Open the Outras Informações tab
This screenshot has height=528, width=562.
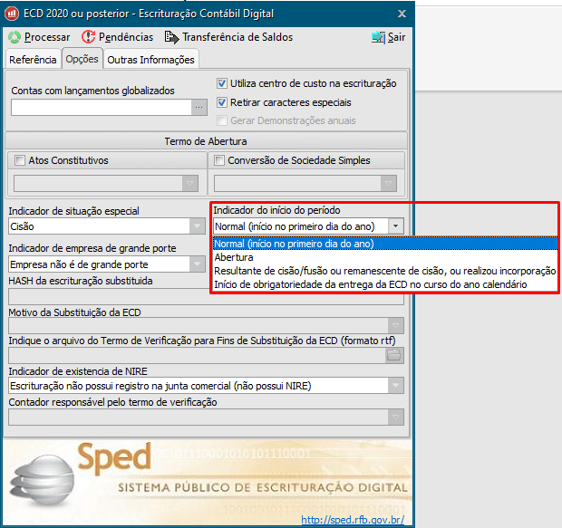[x=150, y=60]
